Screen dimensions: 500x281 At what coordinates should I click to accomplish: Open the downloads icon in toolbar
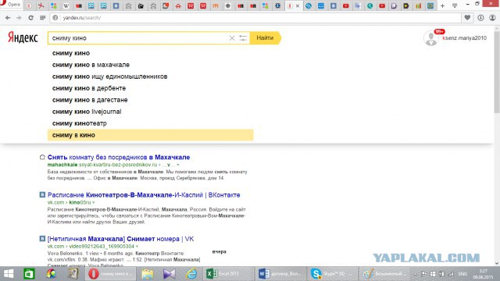(x=480, y=18)
